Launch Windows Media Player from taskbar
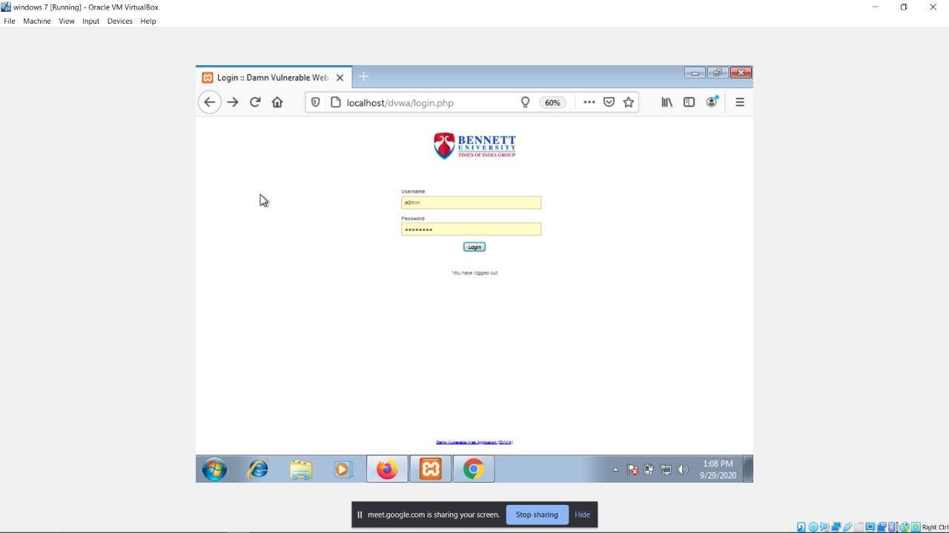 coord(343,469)
